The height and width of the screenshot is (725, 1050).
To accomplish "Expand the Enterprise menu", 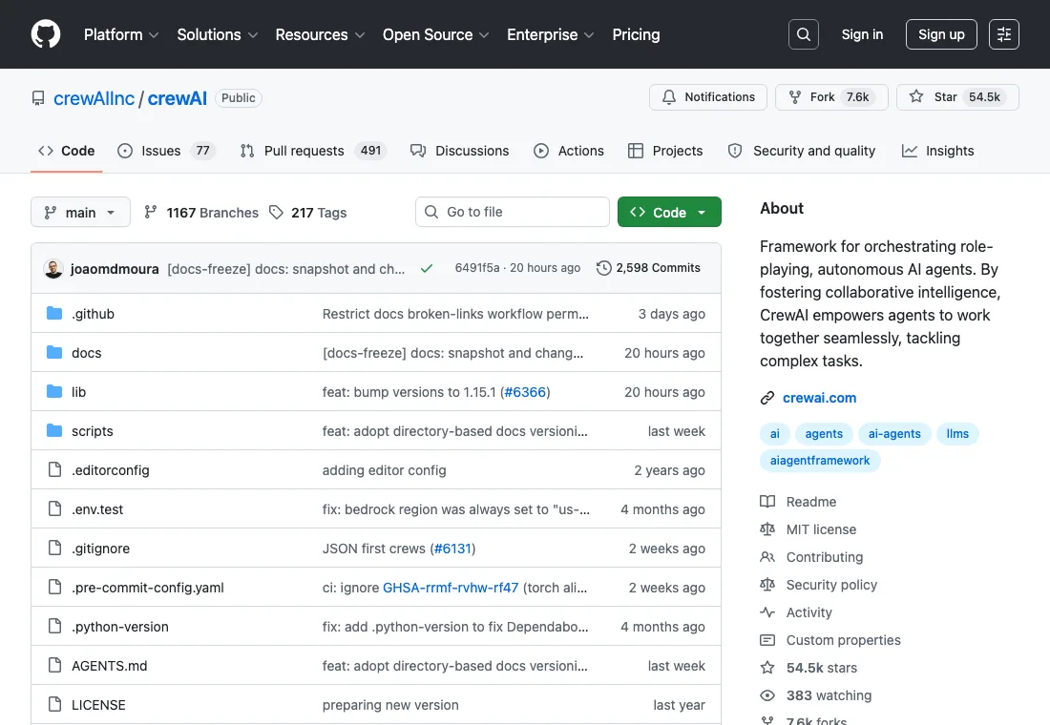I will point(550,34).
